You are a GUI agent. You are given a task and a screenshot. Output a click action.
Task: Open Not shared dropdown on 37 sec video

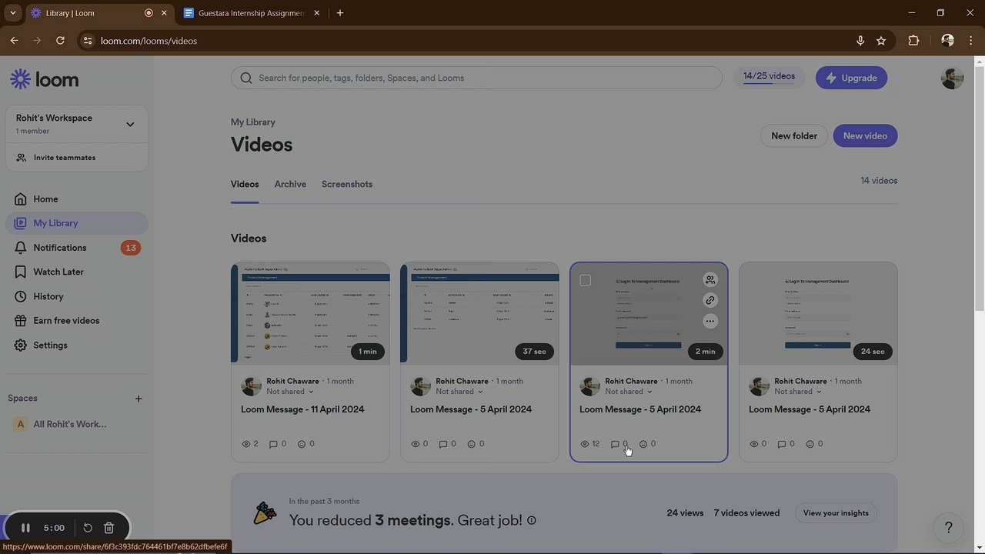[459, 392]
